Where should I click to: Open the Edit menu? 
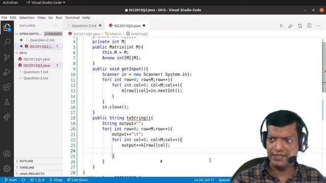tap(13, 18)
